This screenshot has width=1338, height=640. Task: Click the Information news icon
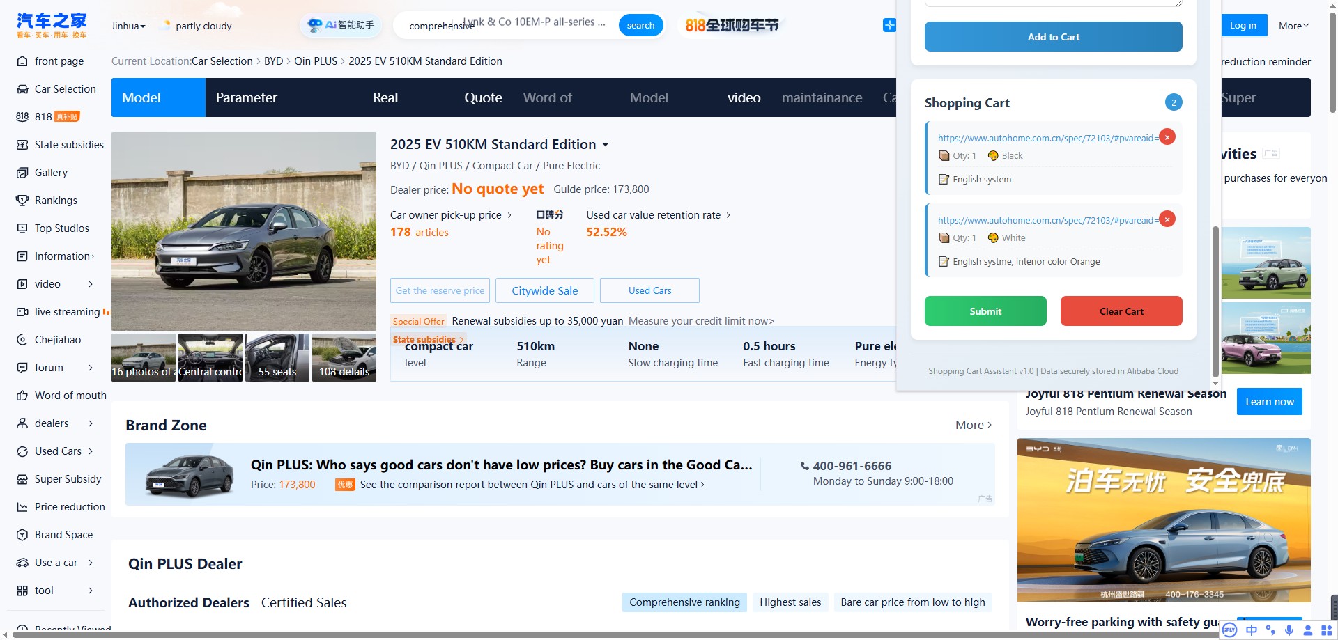pos(22,256)
